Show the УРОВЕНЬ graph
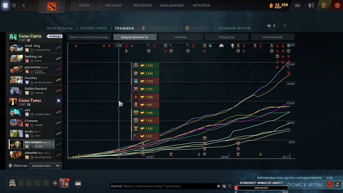Screen dimensions: 343x193 (x=180, y=37)
